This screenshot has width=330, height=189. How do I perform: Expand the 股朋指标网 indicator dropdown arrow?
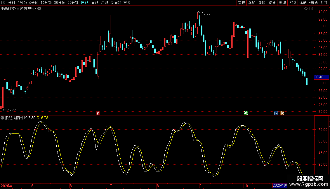tap(3, 118)
